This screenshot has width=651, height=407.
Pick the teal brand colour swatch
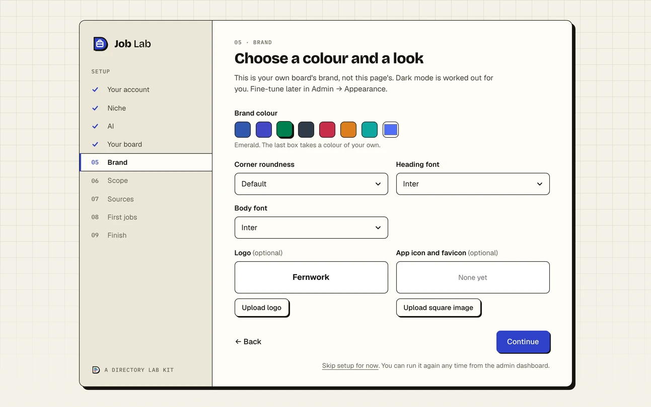(x=370, y=130)
